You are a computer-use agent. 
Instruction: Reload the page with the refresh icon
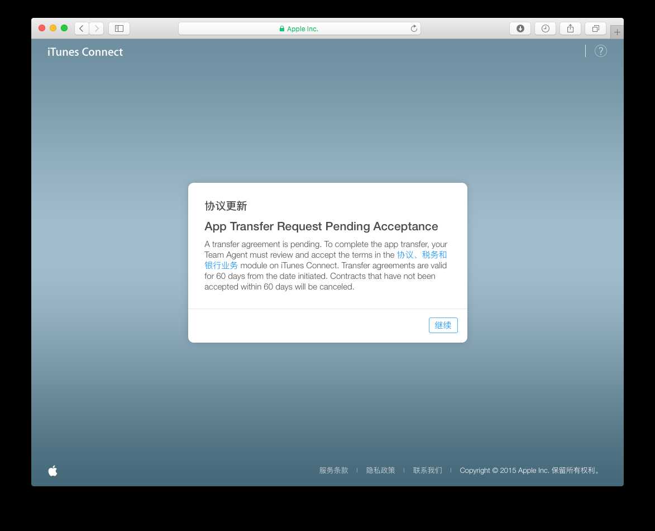[414, 29]
